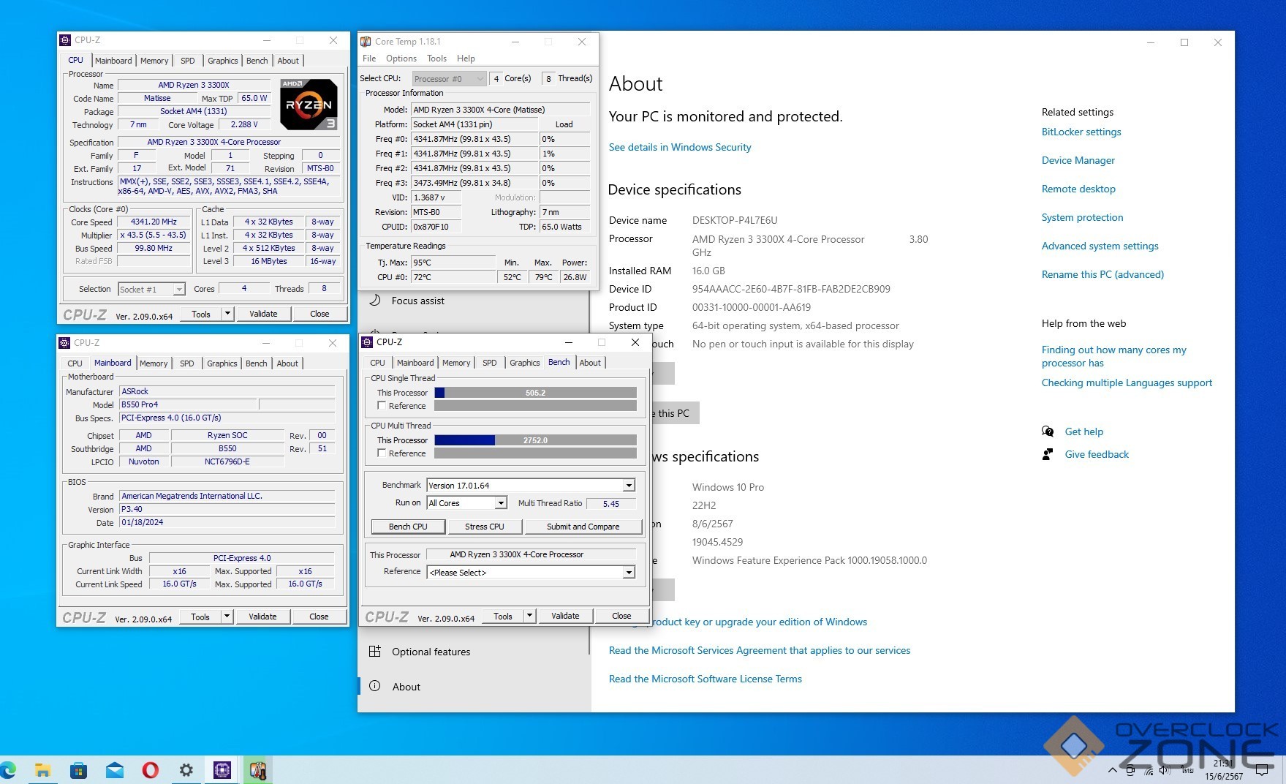Viewport: 1286px width, 784px height.
Task: Enable the Single Thread Reference checkbox
Action: [382, 406]
